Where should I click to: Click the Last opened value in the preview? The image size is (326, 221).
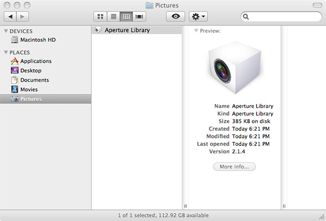pyautogui.click(x=250, y=144)
